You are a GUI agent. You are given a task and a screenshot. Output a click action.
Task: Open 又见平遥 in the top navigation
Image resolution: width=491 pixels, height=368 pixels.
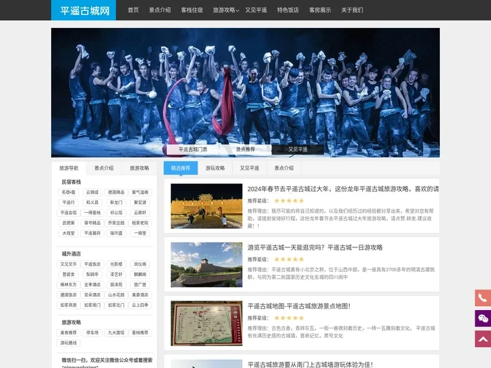click(x=256, y=10)
